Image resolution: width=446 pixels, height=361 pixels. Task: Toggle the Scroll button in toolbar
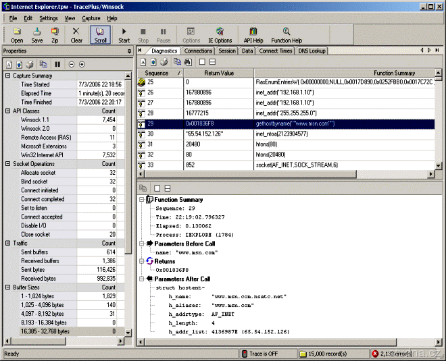(100, 34)
